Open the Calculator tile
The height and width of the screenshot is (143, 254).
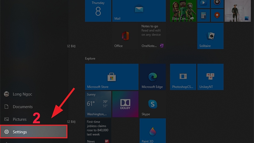[x=204, y=15]
